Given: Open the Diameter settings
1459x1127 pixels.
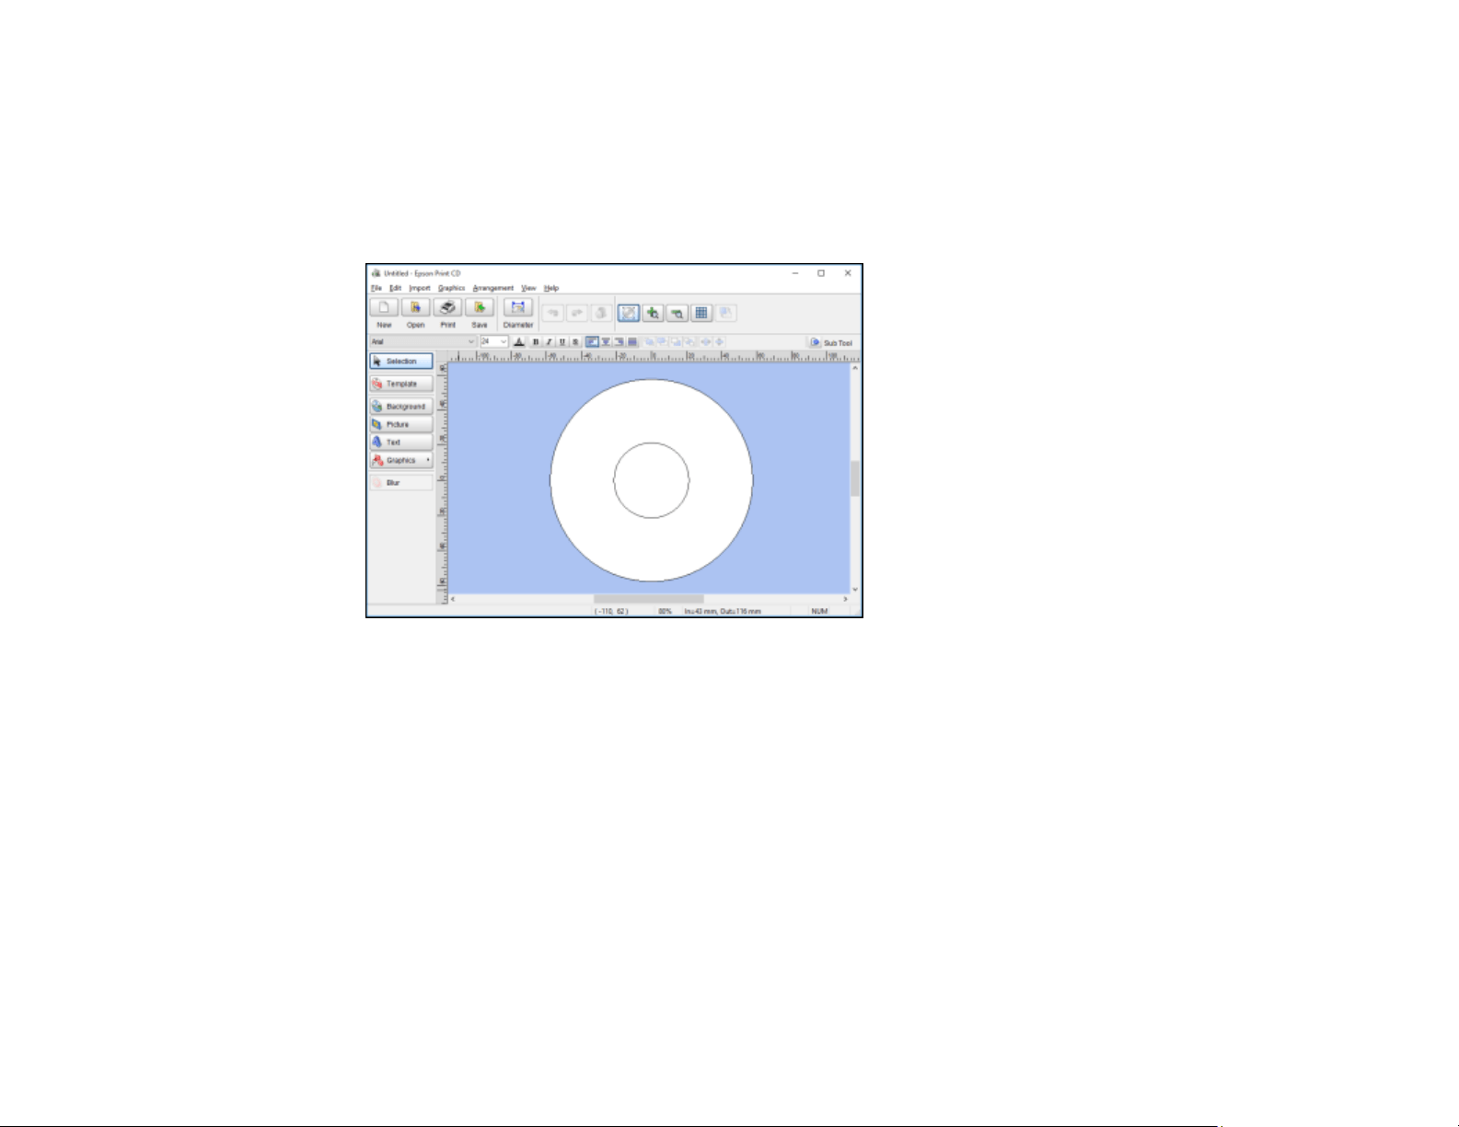Looking at the screenshot, I should pos(518,309).
